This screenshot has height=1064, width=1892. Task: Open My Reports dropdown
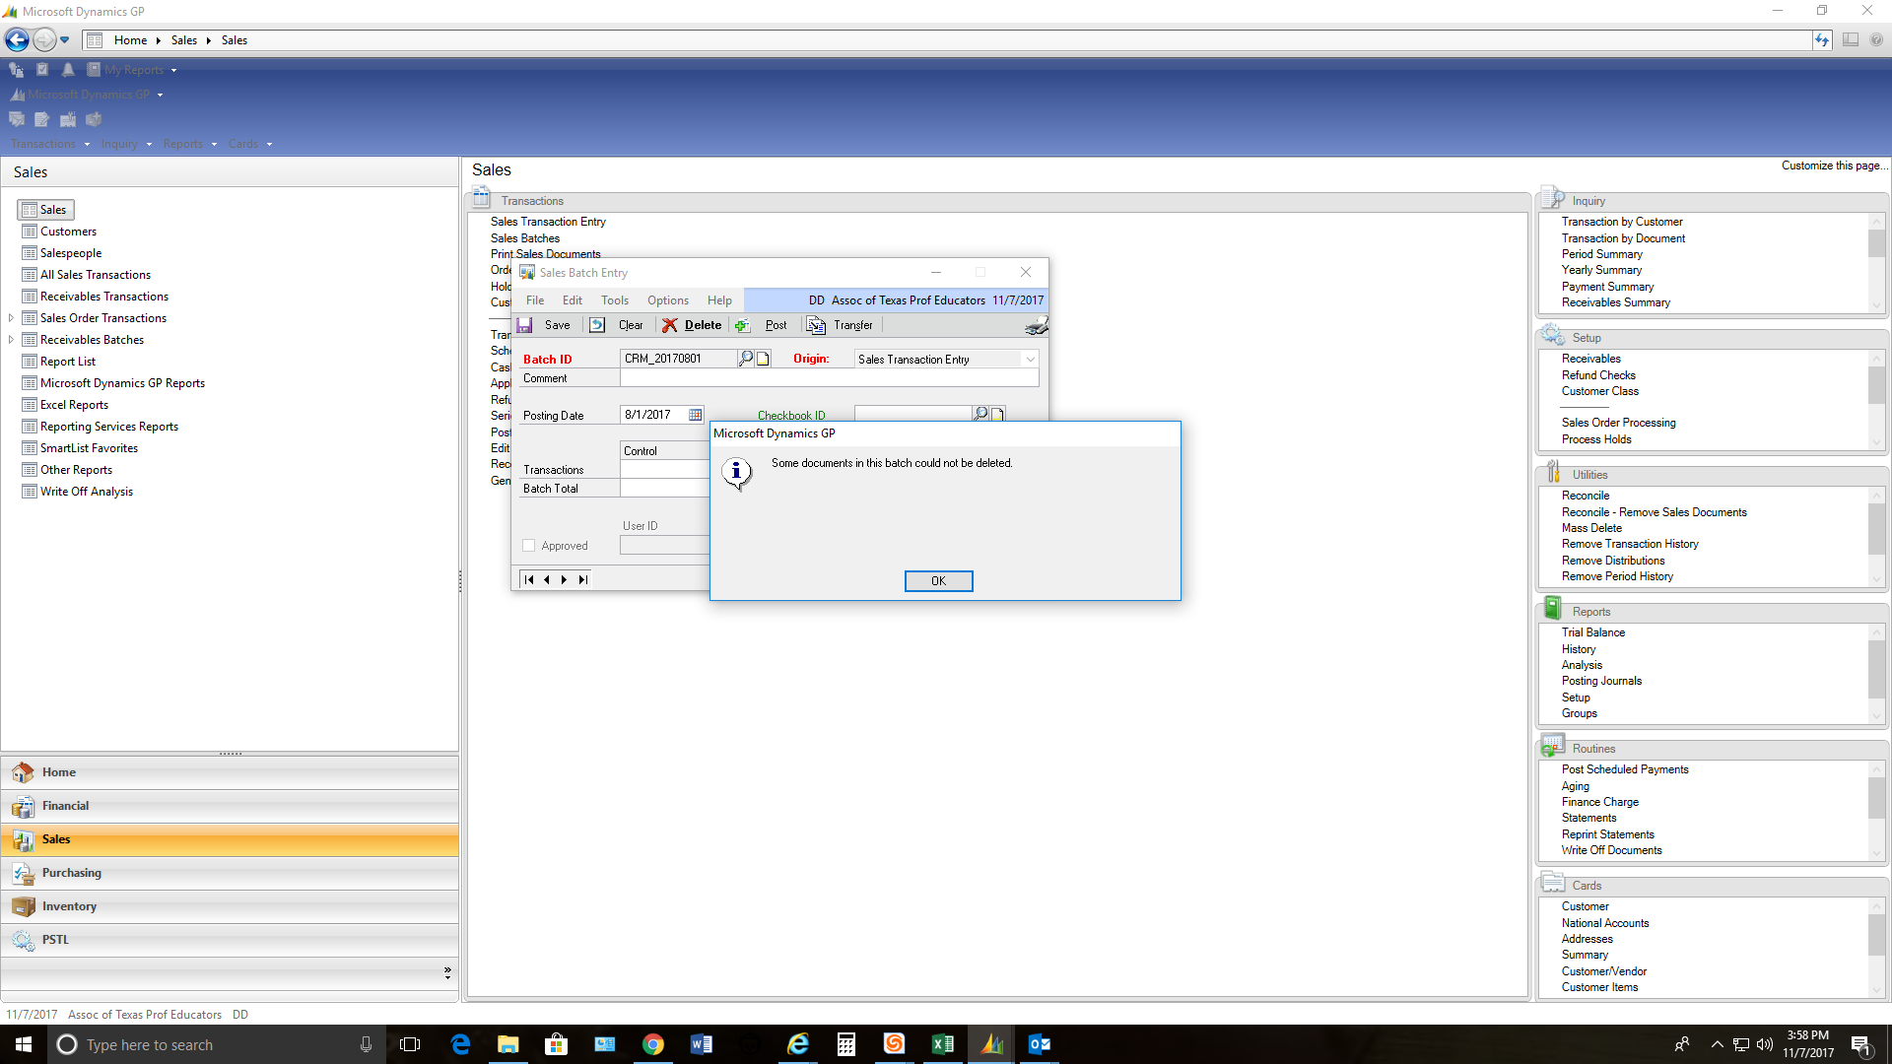click(x=132, y=70)
